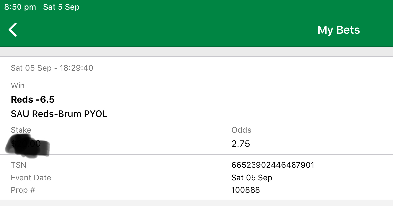This screenshot has height=206, width=393.
Task: Tap the SAU Reds-Brum PYOL event name
Action: [x=59, y=114]
